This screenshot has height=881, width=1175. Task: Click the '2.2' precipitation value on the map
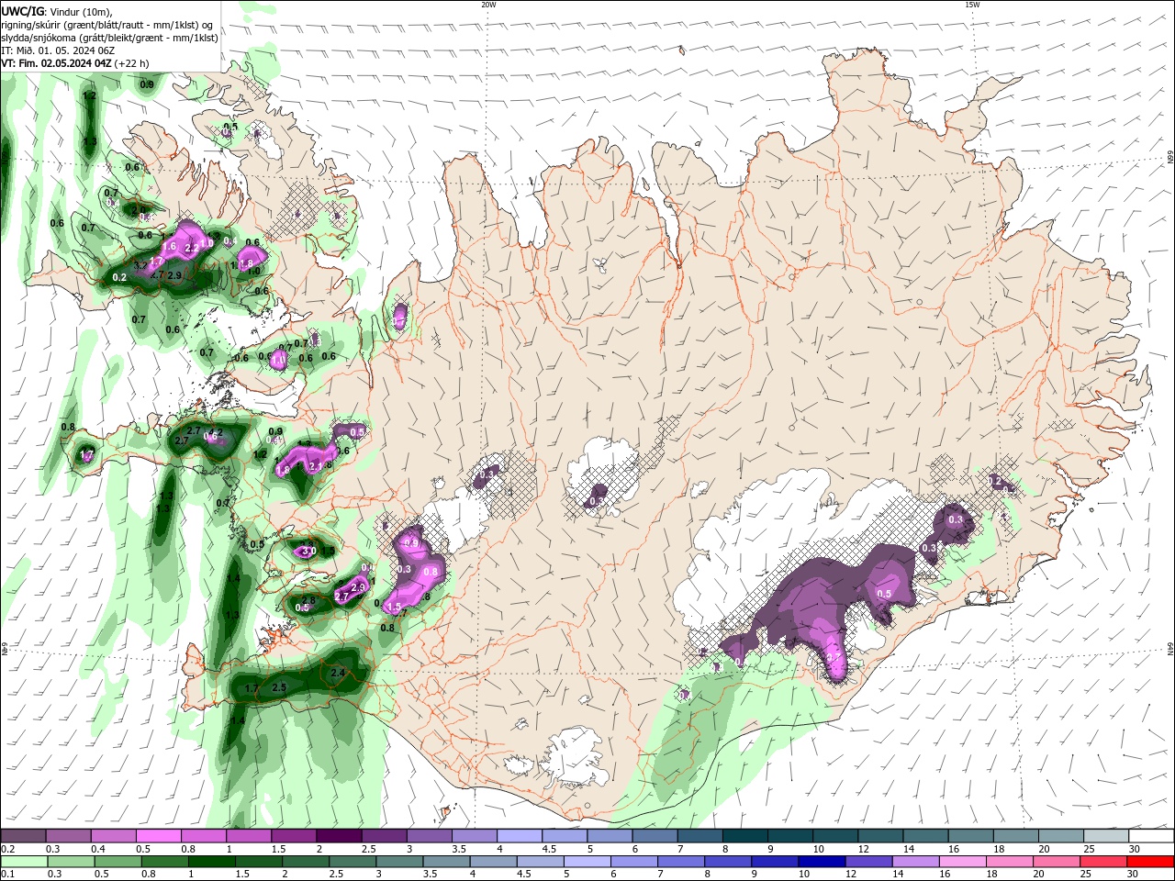pos(192,248)
